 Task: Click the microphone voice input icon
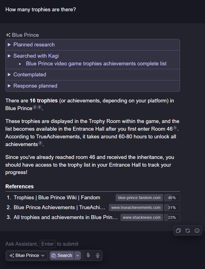pos(97,255)
